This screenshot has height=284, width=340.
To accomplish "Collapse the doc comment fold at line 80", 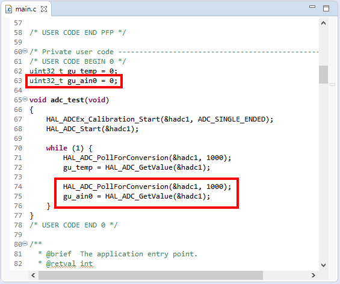I will (25, 244).
